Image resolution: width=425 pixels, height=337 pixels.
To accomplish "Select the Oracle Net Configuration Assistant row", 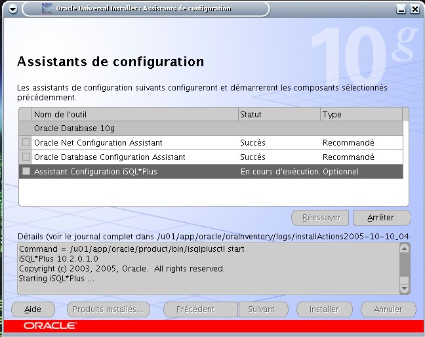I will (211, 142).
